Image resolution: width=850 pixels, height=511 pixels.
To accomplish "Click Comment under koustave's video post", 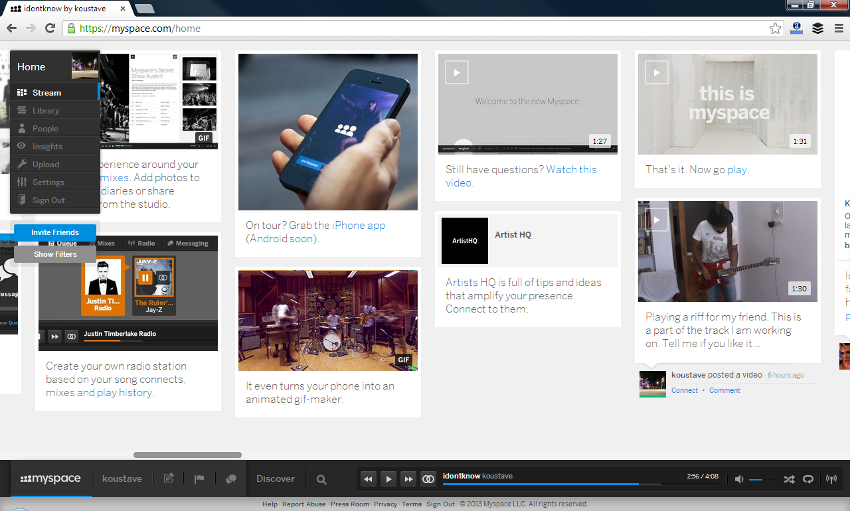I will point(724,390).
